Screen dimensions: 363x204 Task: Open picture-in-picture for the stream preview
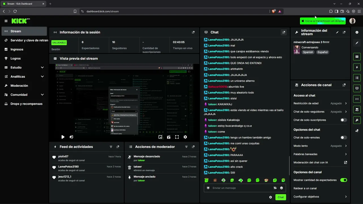pyautogui.click(x=160, y=137)
